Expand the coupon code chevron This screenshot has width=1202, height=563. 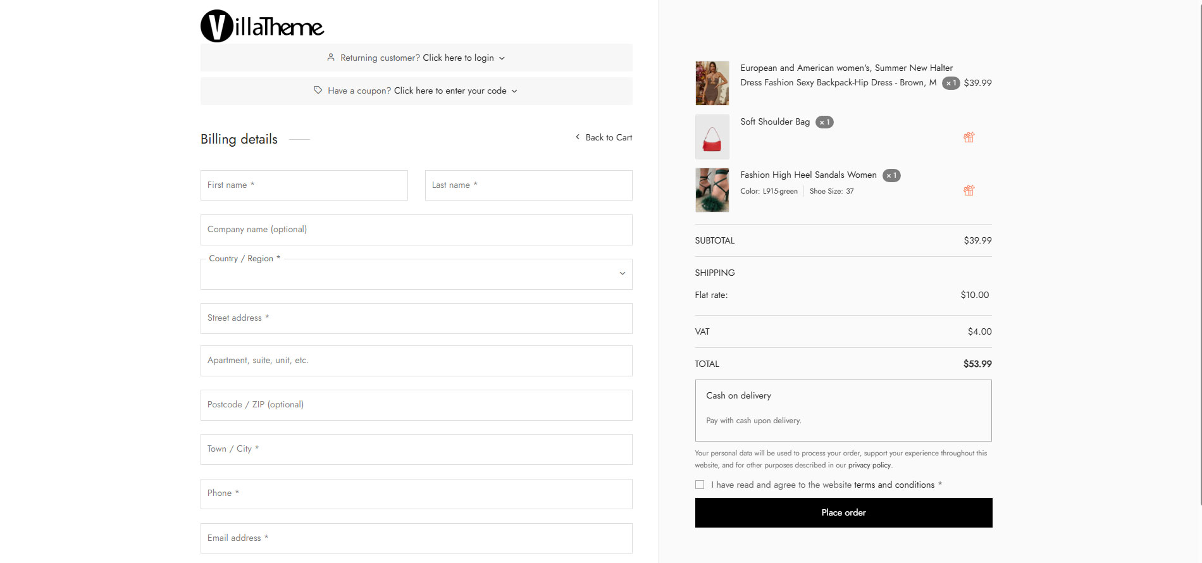(x=514, y=91)
